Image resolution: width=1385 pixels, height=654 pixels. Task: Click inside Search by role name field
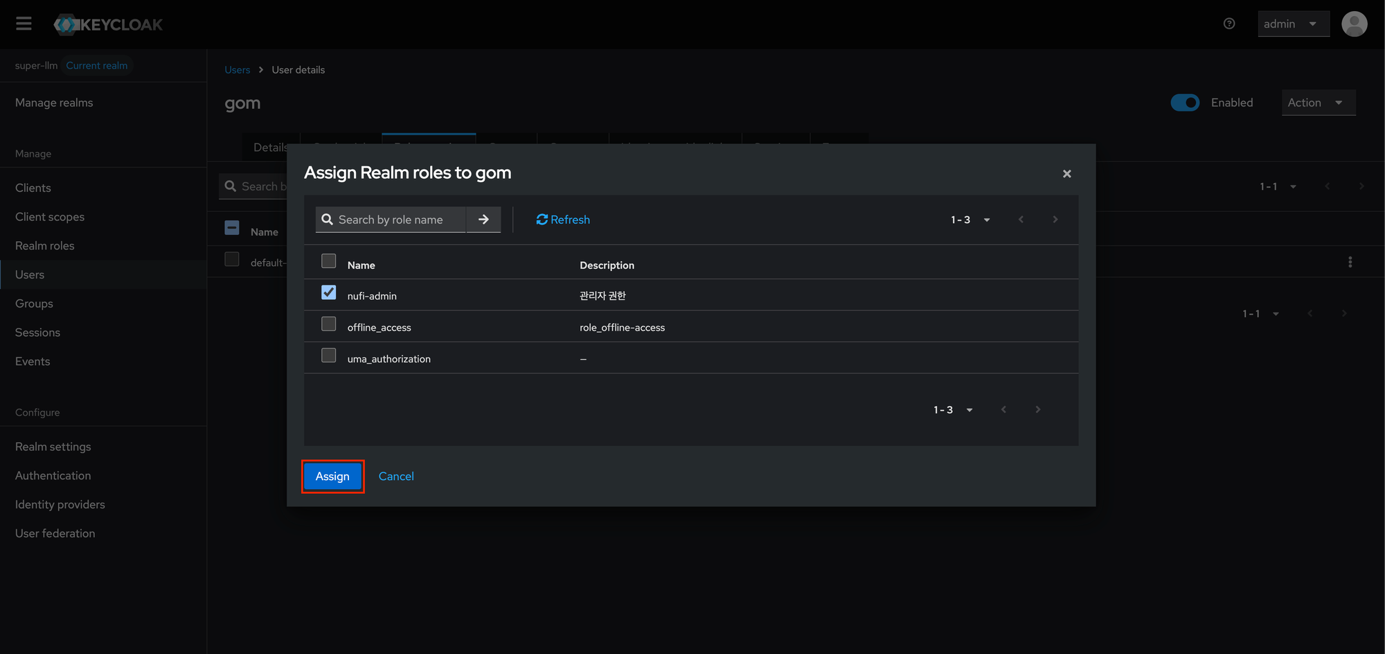point(398,220)
